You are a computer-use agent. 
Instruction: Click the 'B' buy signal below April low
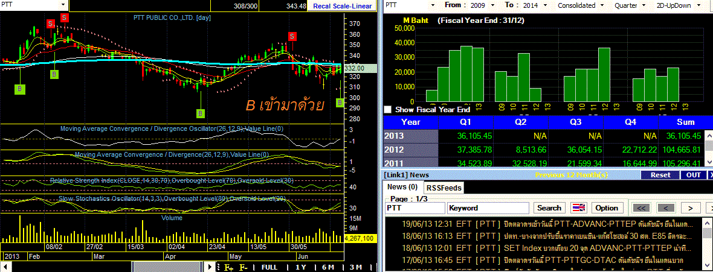201,113
